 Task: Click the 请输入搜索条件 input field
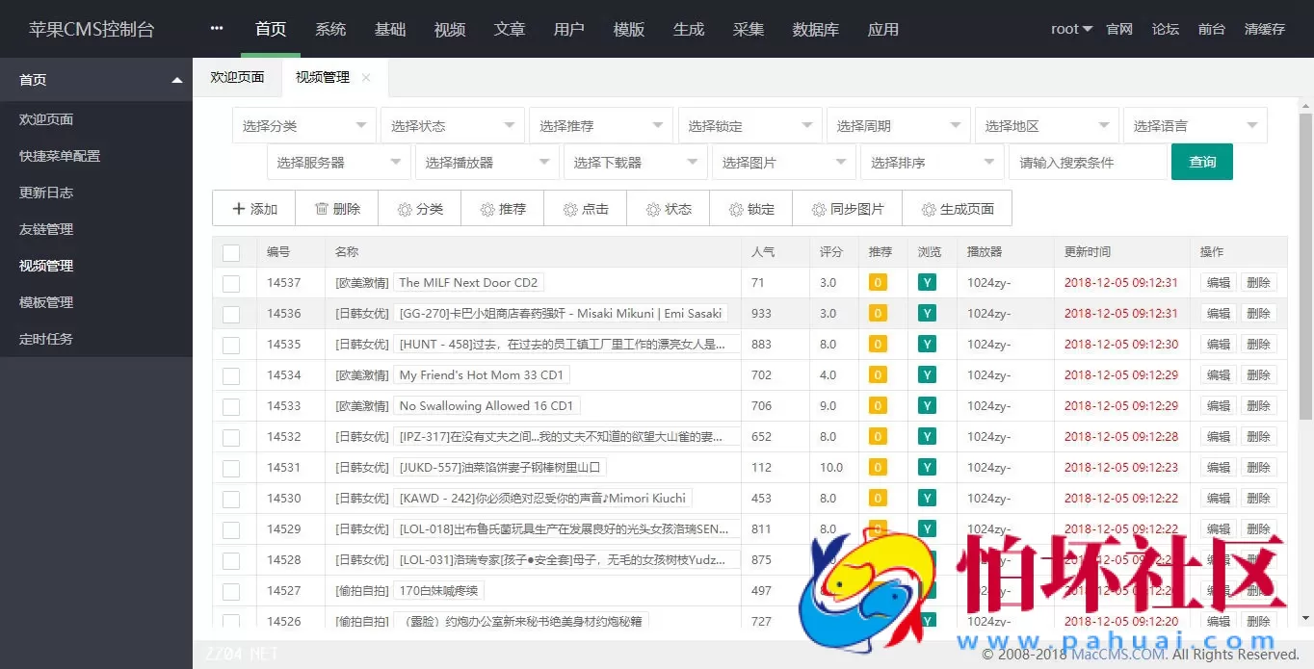[1089, 162]
